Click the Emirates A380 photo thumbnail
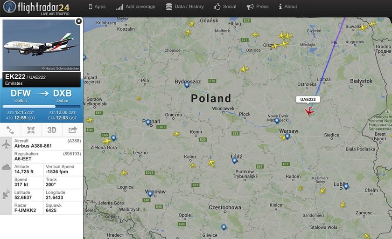The width and height of the screenshot is (392, 239). click(x=41, y=45)
